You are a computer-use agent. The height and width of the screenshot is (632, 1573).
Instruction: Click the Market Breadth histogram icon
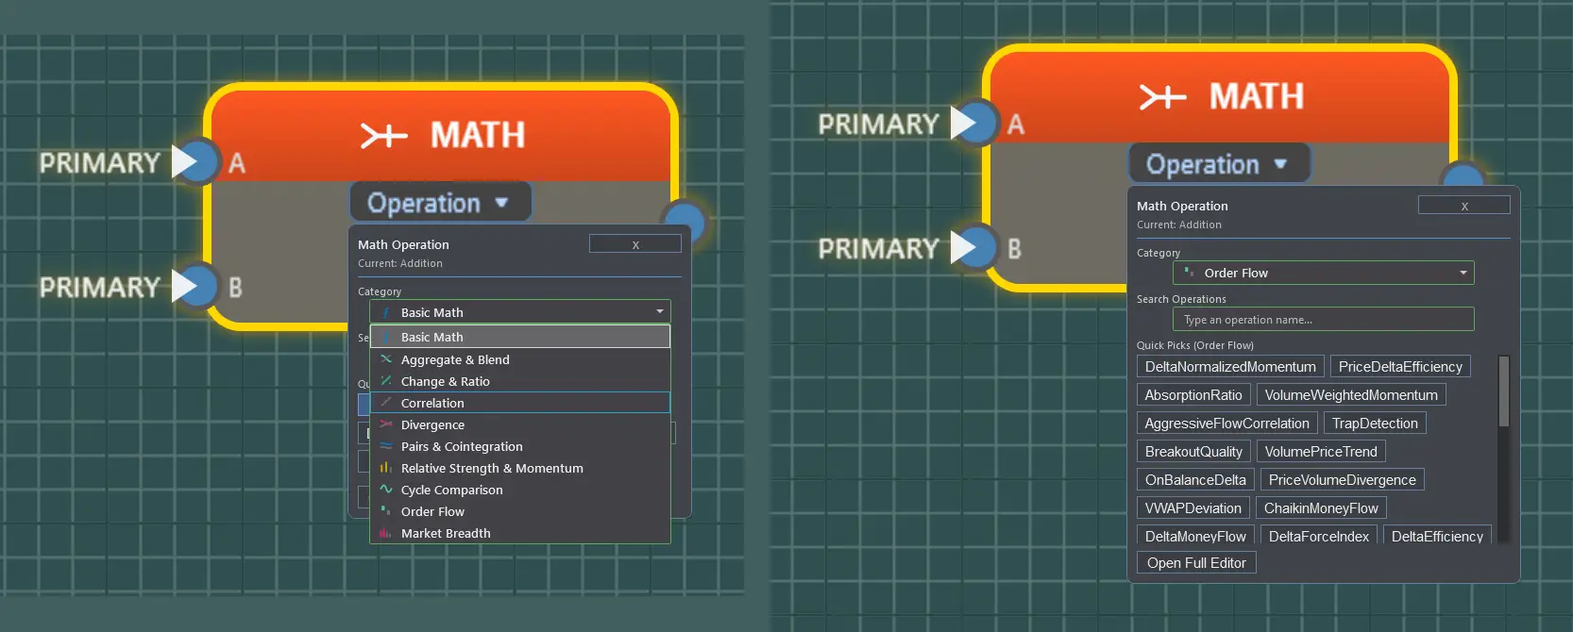coord(386,533)
